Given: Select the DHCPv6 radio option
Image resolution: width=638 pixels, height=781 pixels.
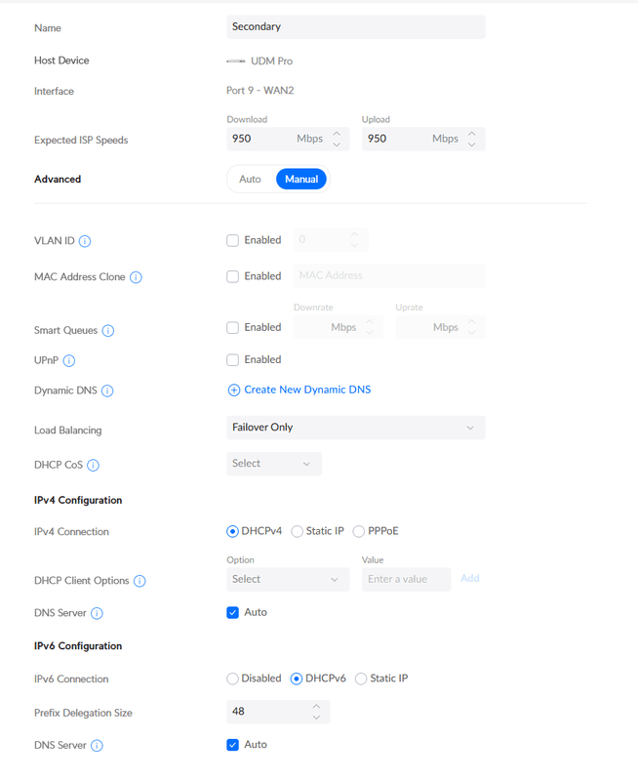Looking at the screenshot, I should click(x=297, y=678).
